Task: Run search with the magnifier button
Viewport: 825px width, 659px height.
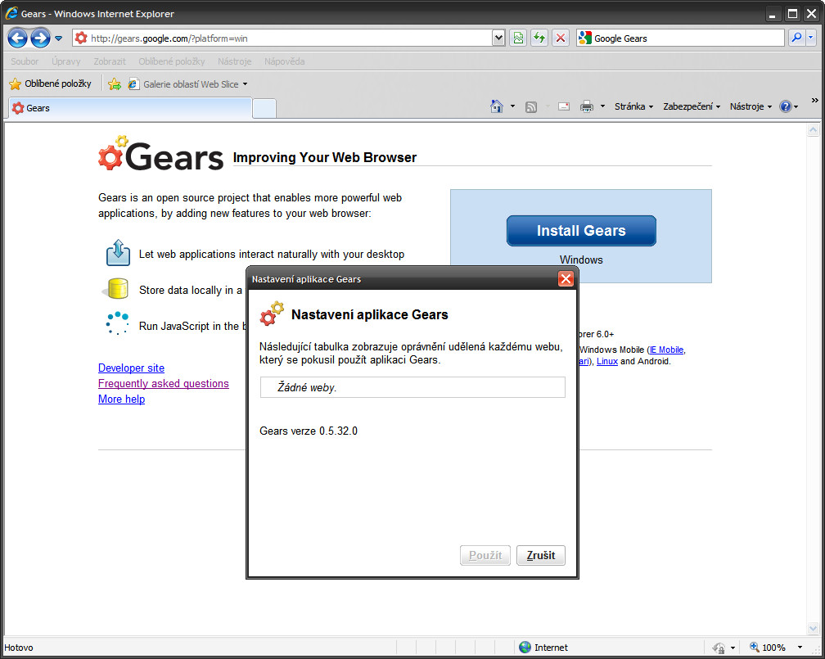Action: pos(797,38)
